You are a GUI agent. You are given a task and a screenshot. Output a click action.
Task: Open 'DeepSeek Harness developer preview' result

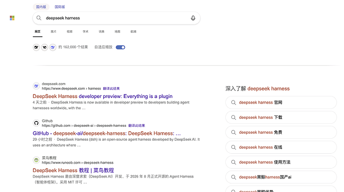(103, 96)
